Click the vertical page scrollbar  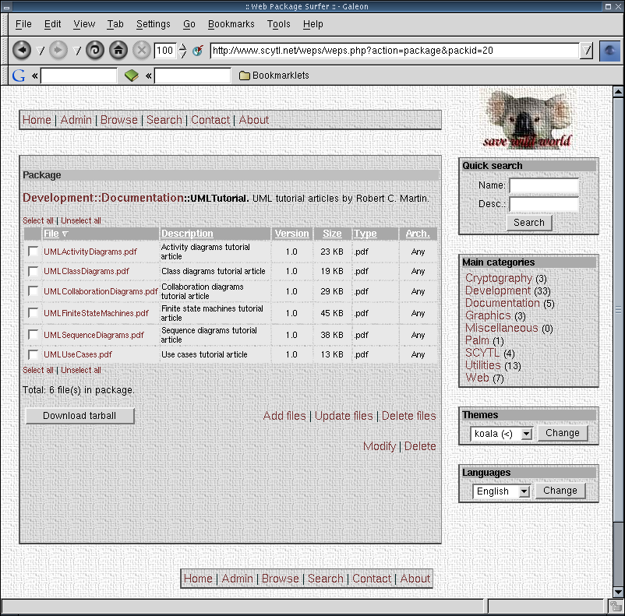tap(618, 312)
